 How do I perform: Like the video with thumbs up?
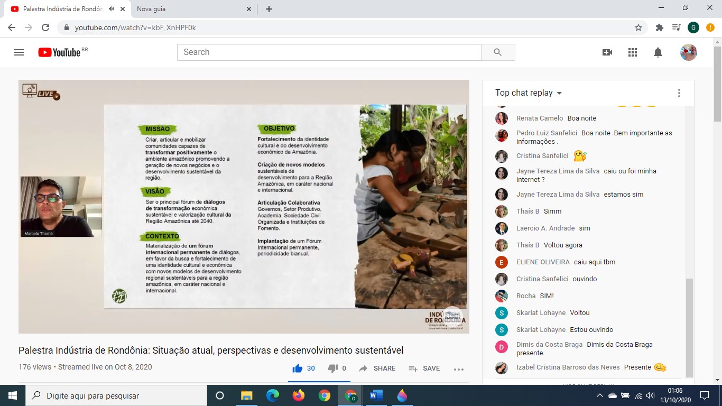pyautogui.click(x=298, y=368)
